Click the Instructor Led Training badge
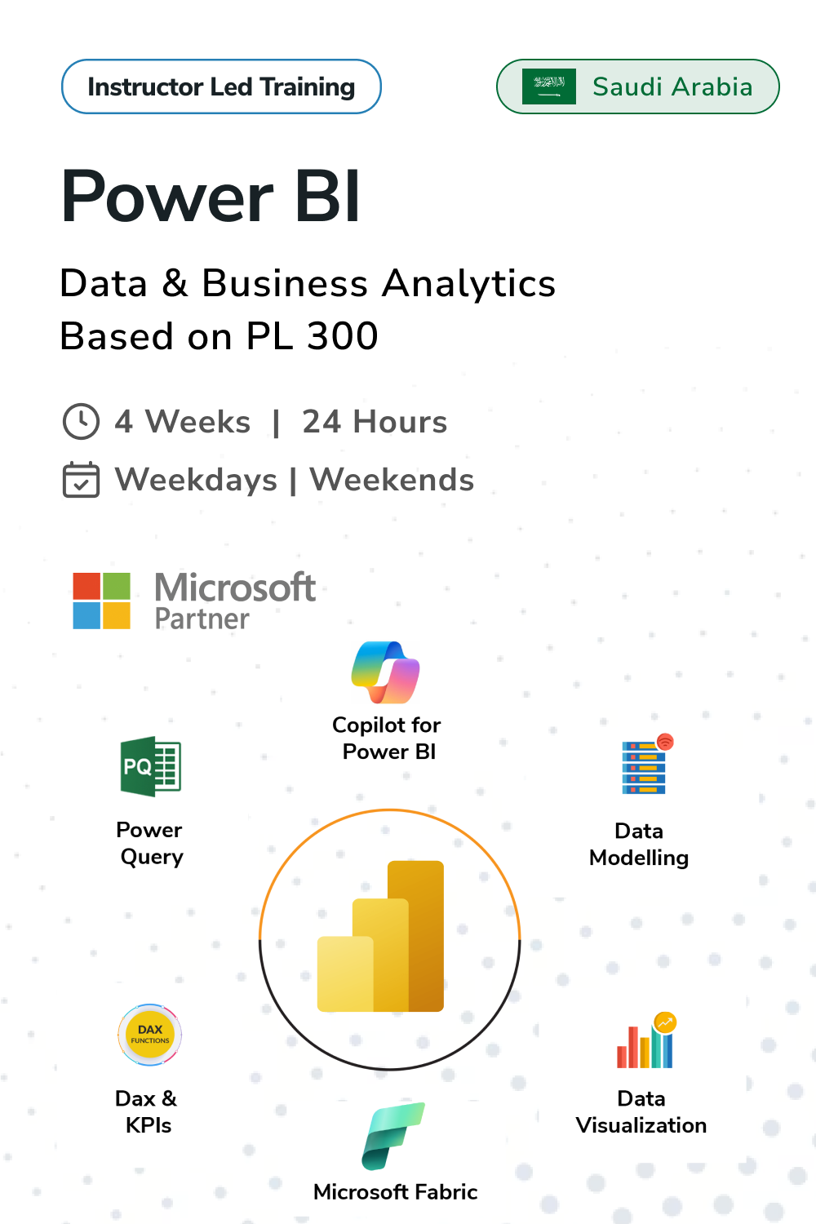The image size is (816, 1224). click(x=221, y=86)
